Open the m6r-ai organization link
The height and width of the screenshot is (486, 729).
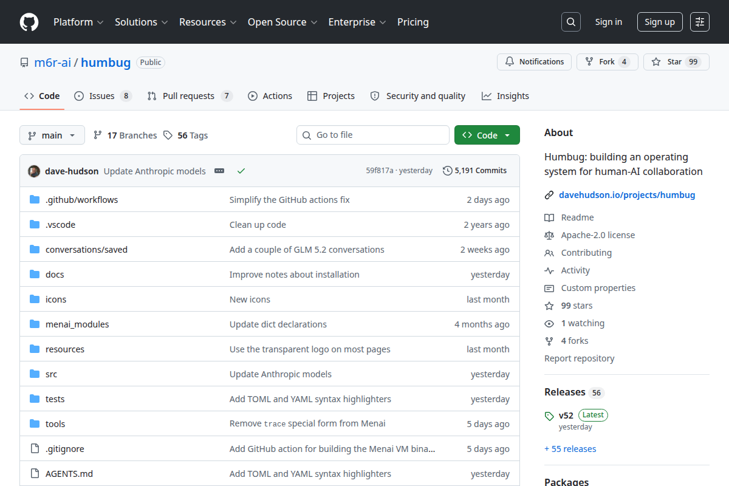pos(52,63)
